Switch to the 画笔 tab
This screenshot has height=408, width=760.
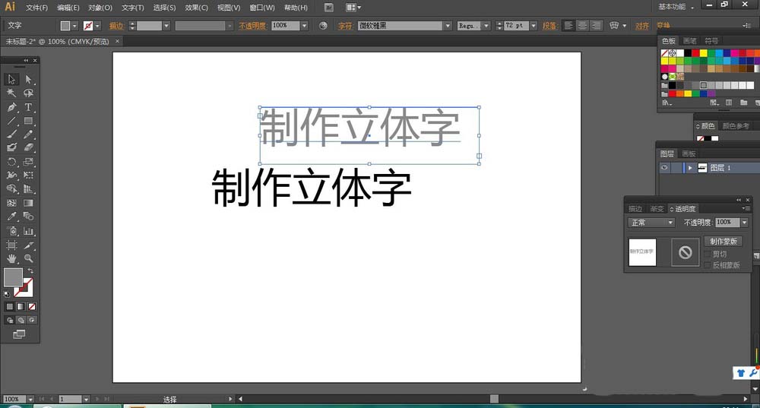click(x=689, y=41)
